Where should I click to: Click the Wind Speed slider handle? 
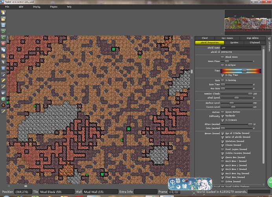pyautogui.click(x=237, y=98)
